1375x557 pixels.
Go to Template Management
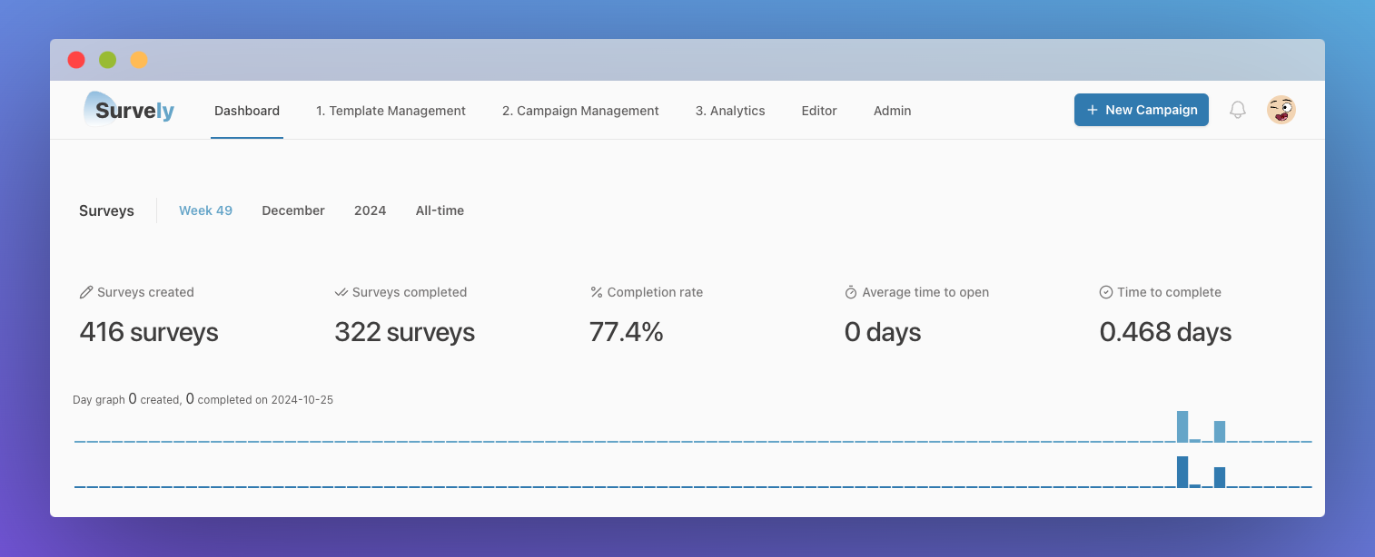pyautogui.click(x=391, y=111)
